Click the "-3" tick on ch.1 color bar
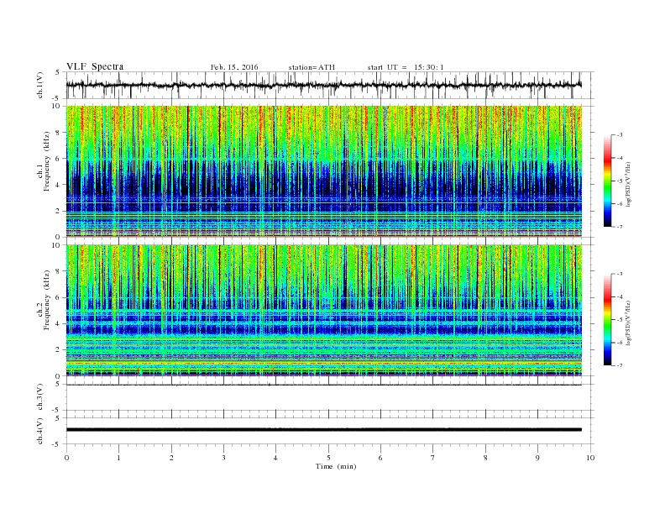 pos(619,135)
